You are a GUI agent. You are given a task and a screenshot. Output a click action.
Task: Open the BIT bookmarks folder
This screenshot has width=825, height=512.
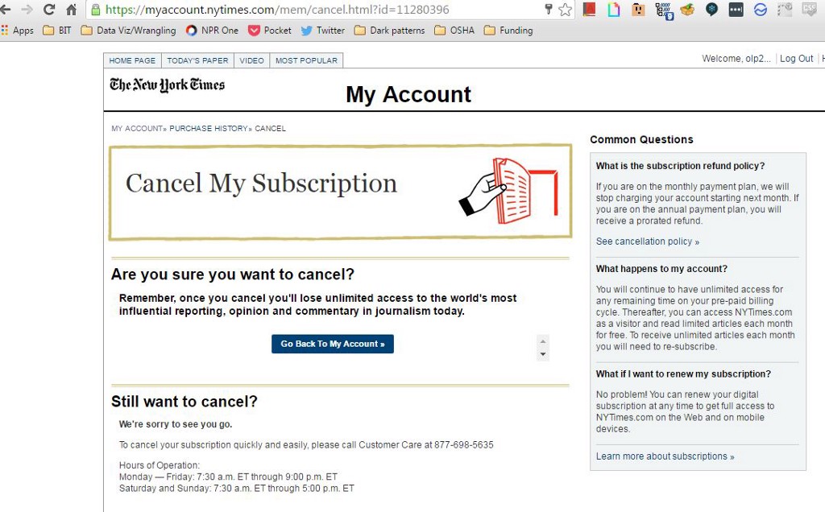click(57, 31)
